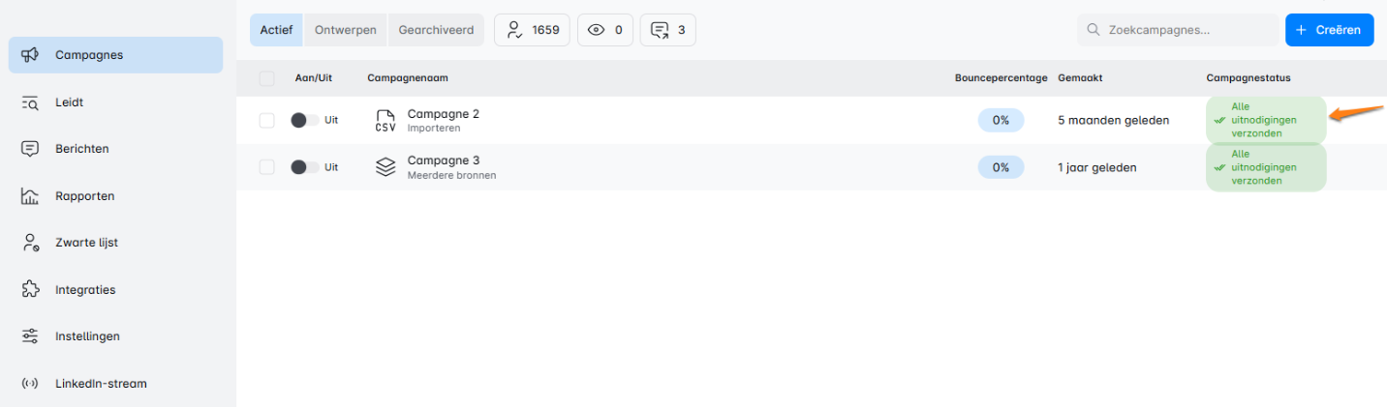Open the Zwarte lijst user icon
1387x407 pixels.
click(30, 243)
